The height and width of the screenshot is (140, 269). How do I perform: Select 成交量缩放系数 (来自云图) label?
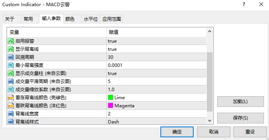click(43, 90)
